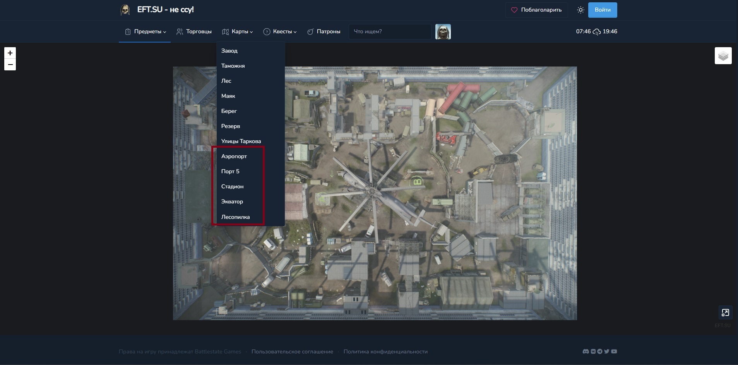Image resolution: width=738 pixels, height=365 pixels.
Task: Open the map layers control
Action: pyautogui.click(x=723, y=56)
